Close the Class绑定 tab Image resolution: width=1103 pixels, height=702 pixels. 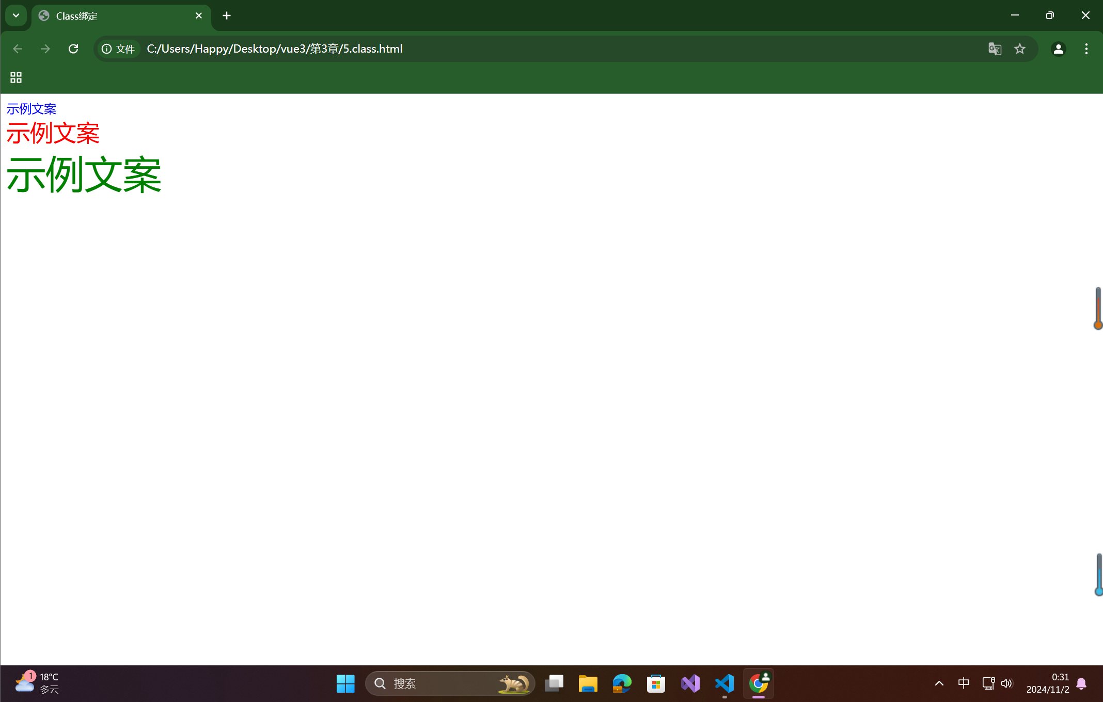199,15
